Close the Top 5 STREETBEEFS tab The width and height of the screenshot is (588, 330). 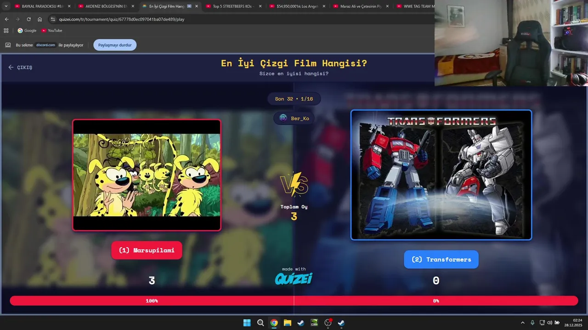point(260,6)
